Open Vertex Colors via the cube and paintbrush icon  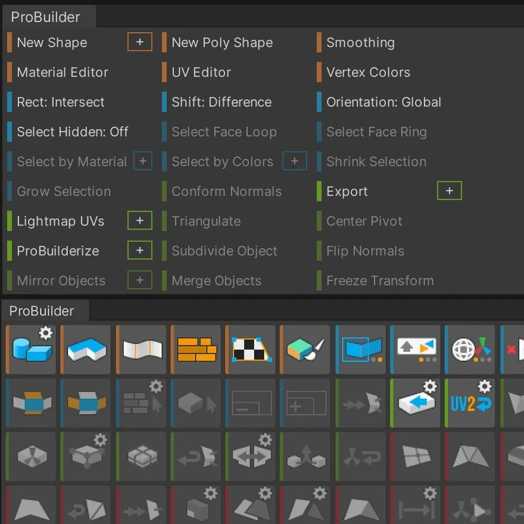tap(305, 349)
